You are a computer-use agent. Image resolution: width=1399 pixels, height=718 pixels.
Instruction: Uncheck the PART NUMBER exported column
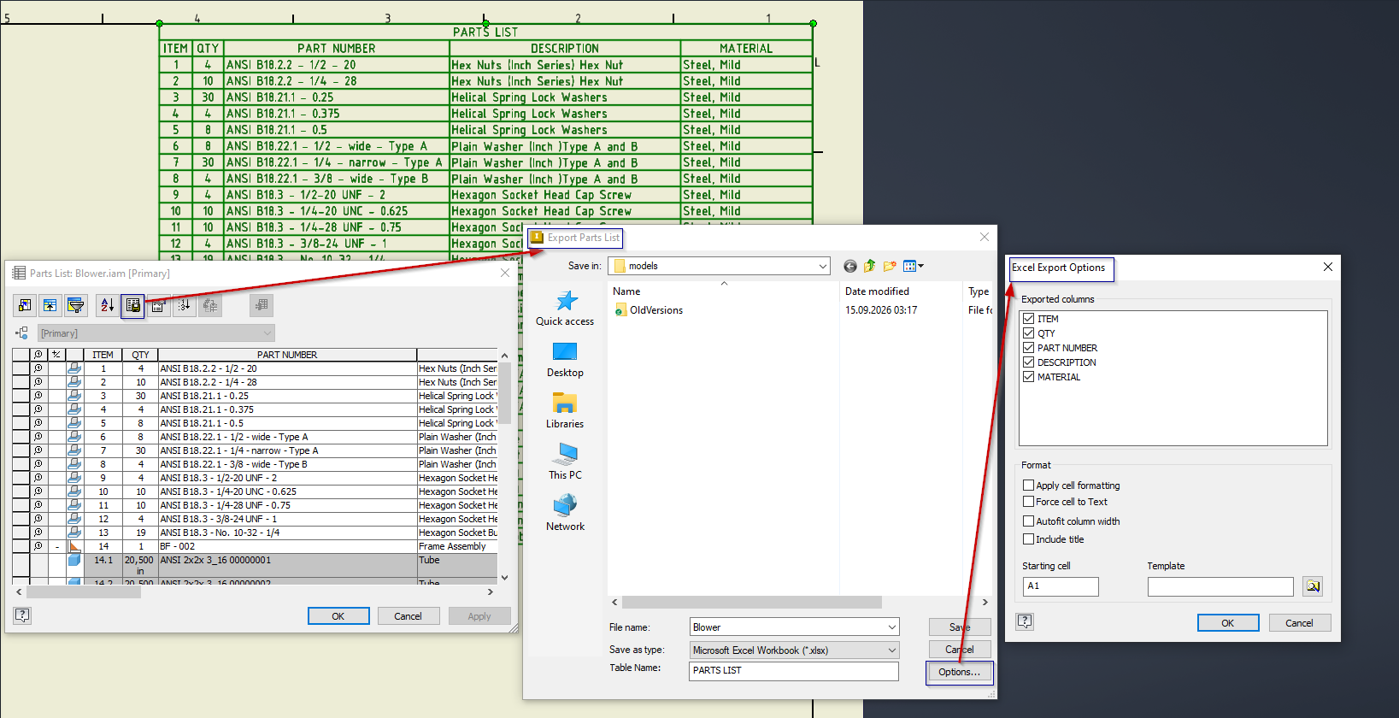1029,348
